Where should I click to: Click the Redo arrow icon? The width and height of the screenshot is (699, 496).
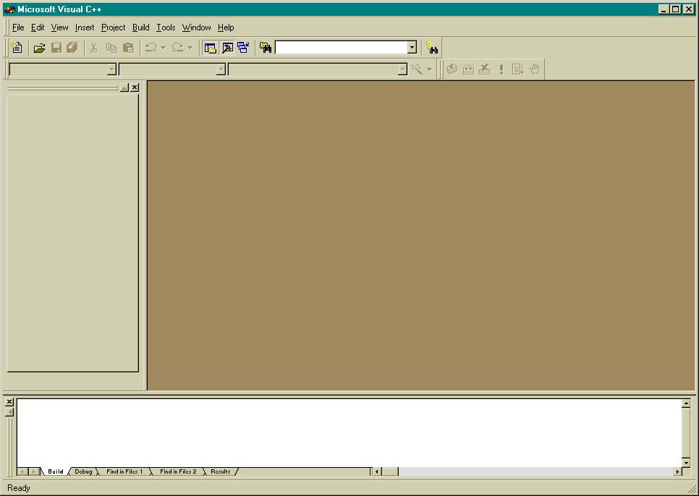pyautogui.click(x=177, y=48)
